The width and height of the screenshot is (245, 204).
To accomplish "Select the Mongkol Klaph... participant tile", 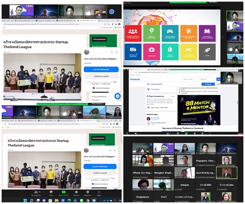I will coord(164,173).
